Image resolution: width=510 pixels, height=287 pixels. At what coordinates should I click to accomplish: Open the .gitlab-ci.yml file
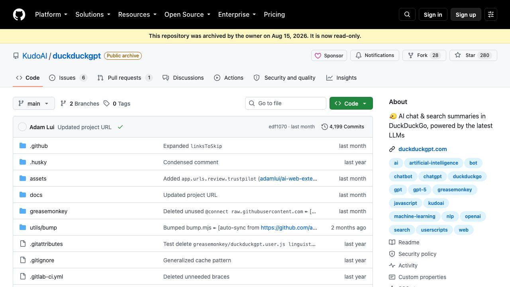(46, 277)
